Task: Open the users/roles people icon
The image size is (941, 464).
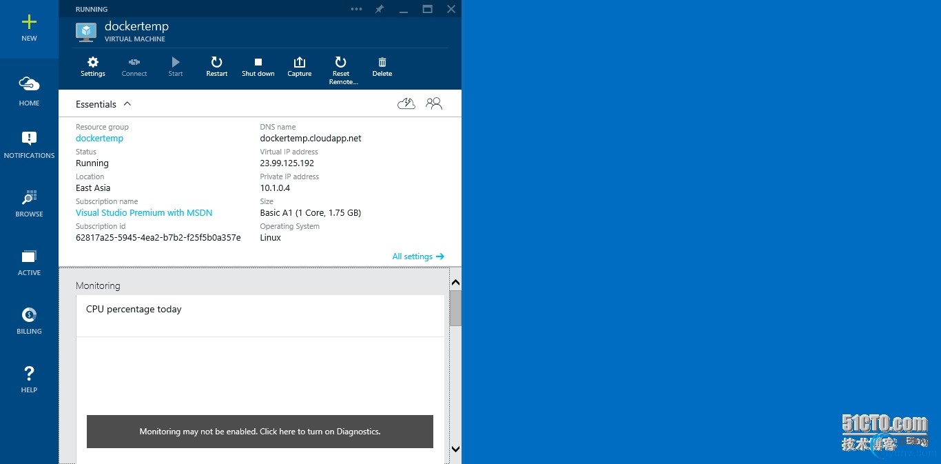Action: 434,104
